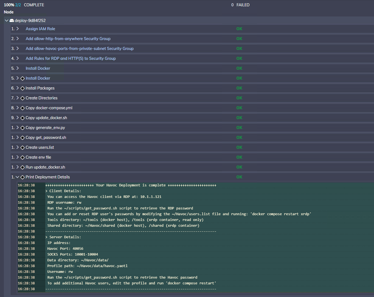Click the diamond icon beside Print Deployment Details
Screen dimensions: 374x297
[x=23, y=177]
